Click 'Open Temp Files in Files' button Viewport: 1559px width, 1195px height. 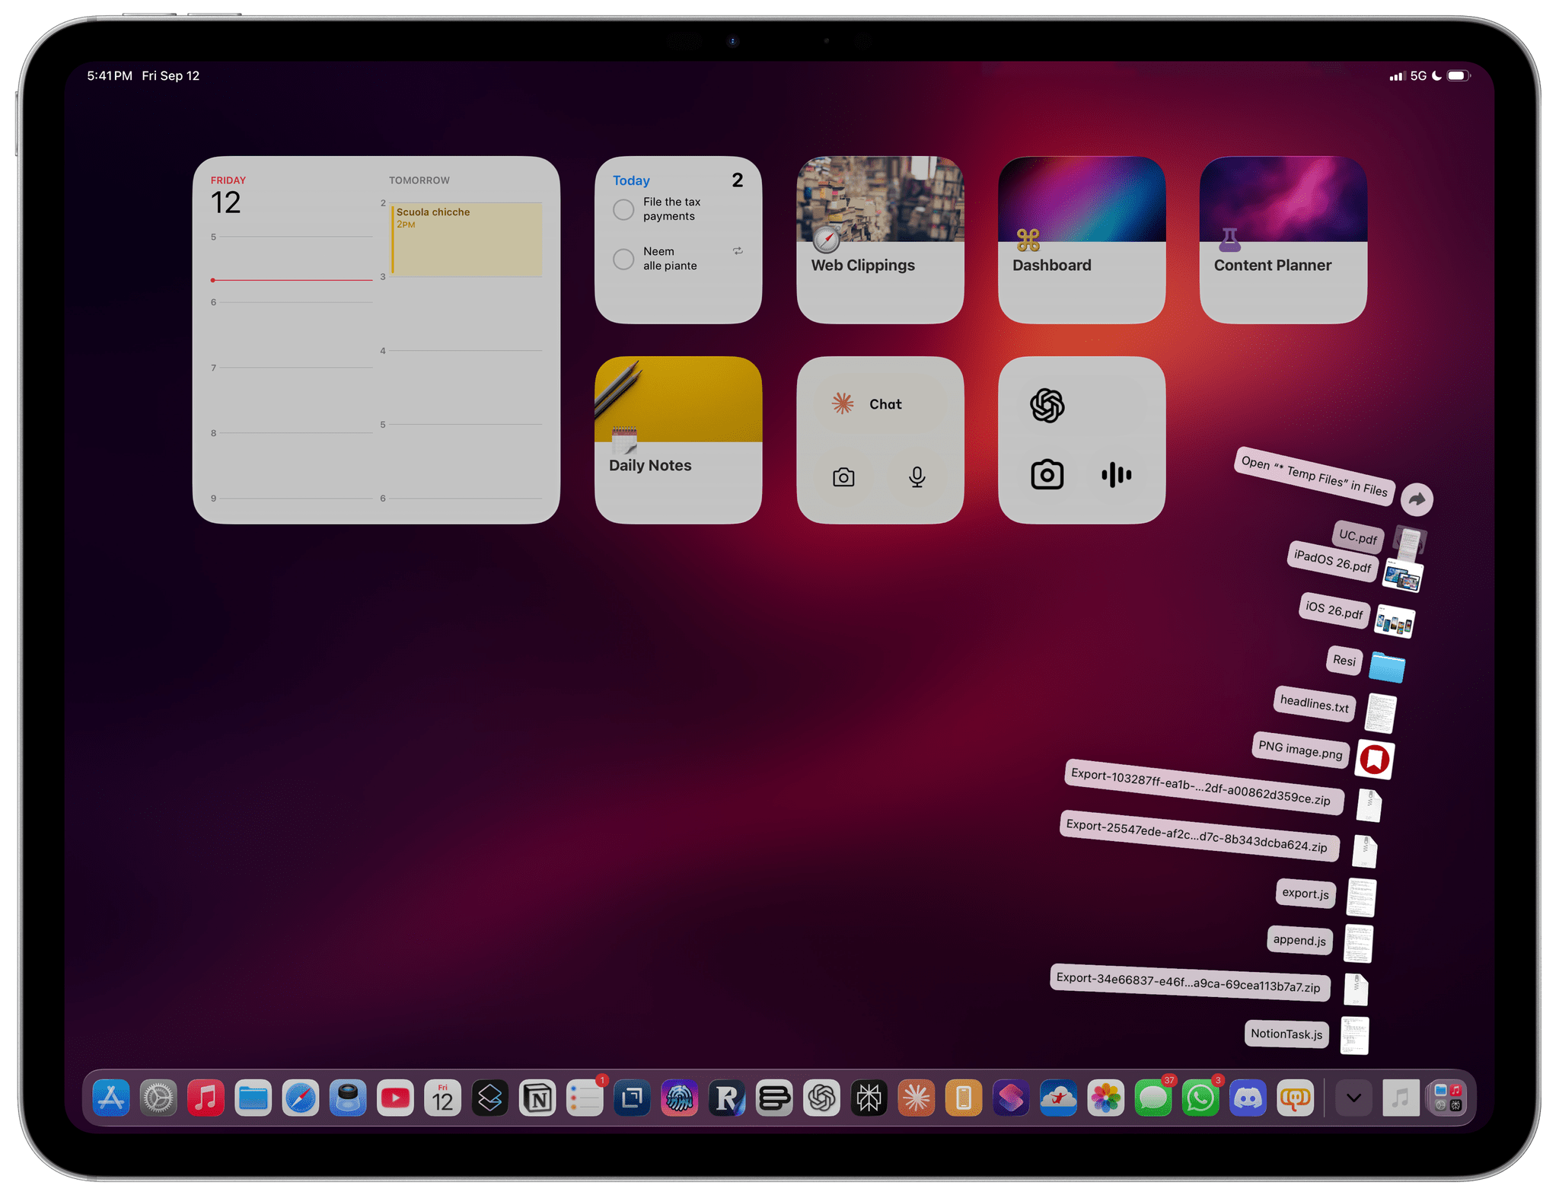pyautogui.click(x=1314, y=475)
